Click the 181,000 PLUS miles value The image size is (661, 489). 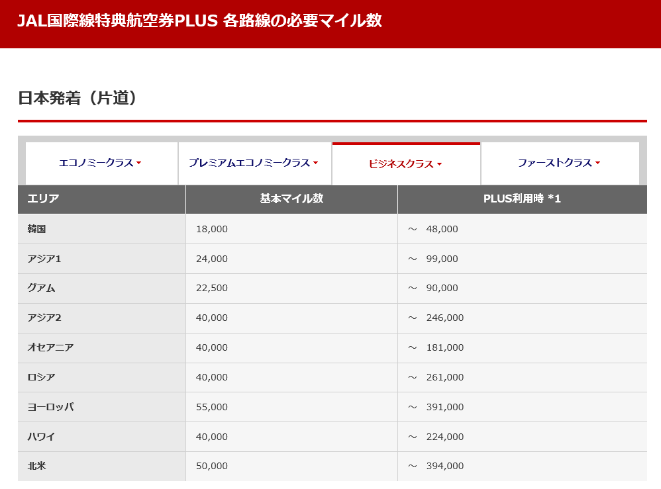[x=444, y=347]
